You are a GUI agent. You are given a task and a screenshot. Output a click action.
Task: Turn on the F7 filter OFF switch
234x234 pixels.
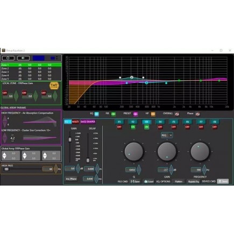[201, 127]
